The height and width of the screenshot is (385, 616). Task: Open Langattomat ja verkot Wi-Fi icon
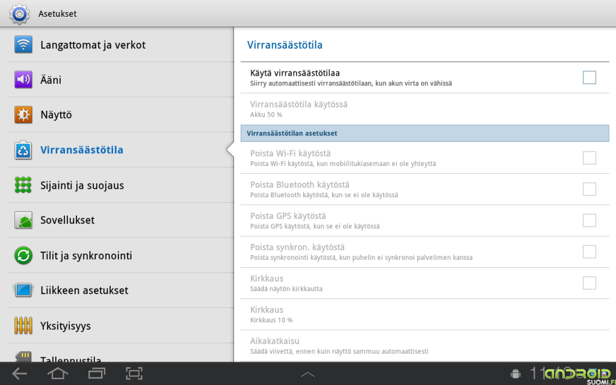pyautogui.click(x=23, y=45)
